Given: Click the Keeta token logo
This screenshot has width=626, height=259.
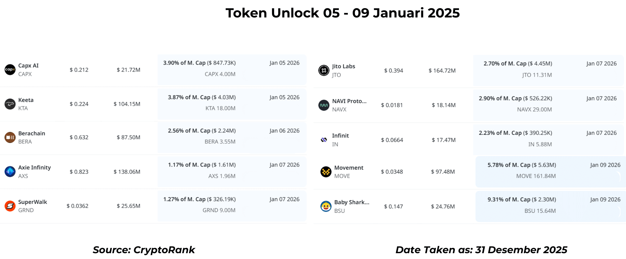Looking at the screenshot, I should (10, 104).
